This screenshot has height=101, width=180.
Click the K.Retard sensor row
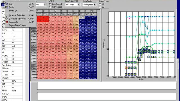pyautogui.click(x=12, y=68)
